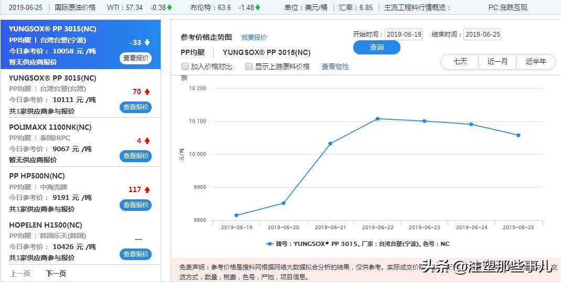The height and width of the screenshot is (282, 561).
Task: Click the 参考价格走势图 heading
Action: pos(206,37)
